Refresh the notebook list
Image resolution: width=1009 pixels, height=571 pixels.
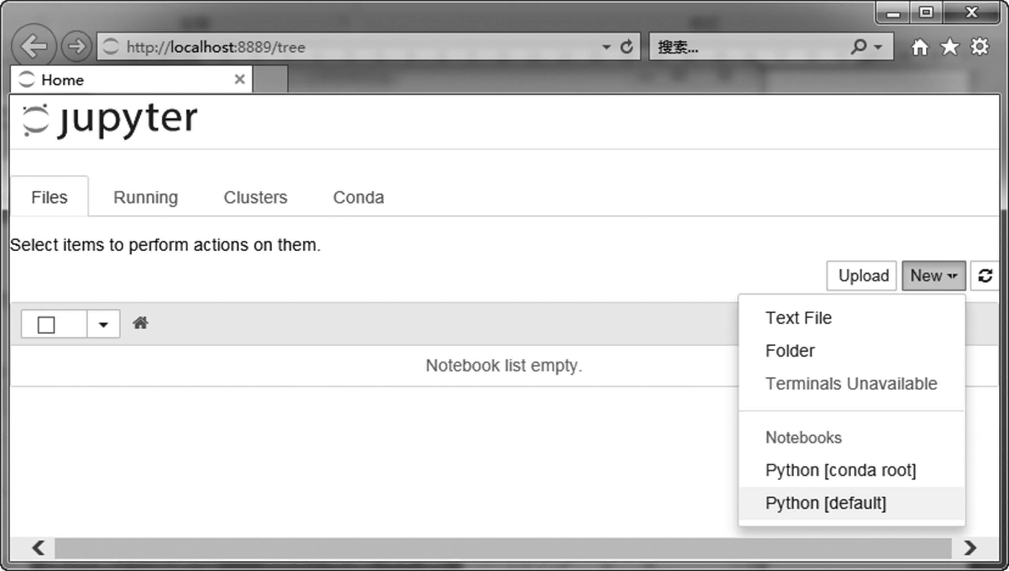click(985, 276)
